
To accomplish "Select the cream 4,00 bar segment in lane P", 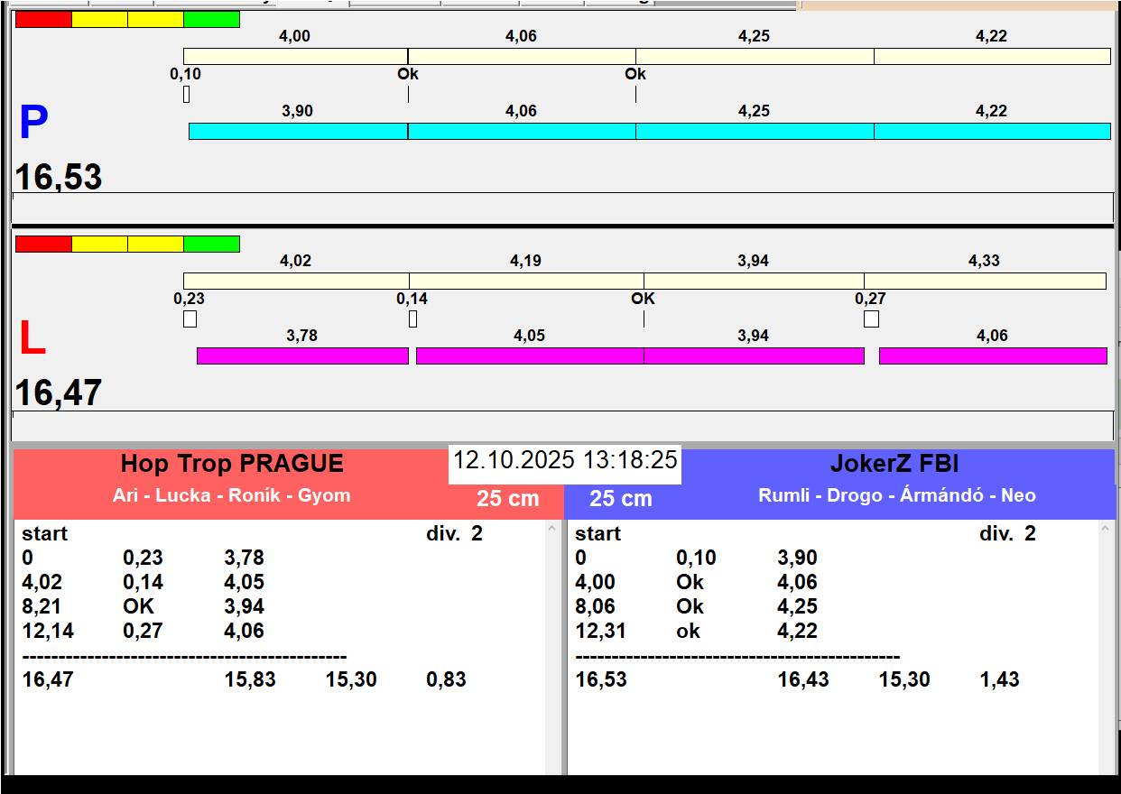I will click(295, 56).
